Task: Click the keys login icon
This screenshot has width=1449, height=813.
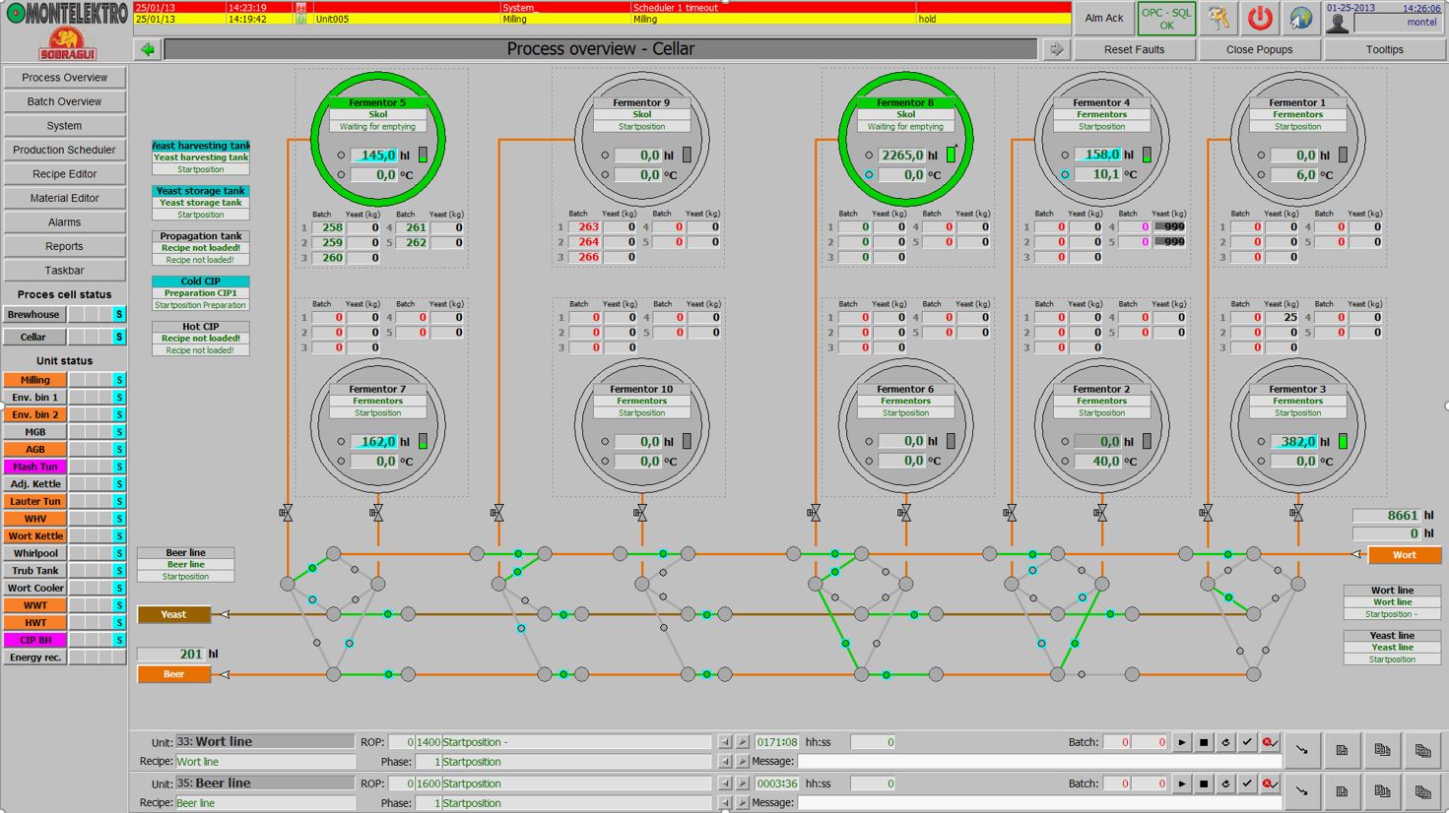Action: click(1219, 18)
